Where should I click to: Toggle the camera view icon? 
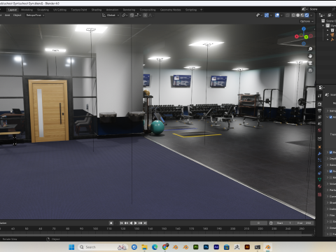click(x=310, y=63)
